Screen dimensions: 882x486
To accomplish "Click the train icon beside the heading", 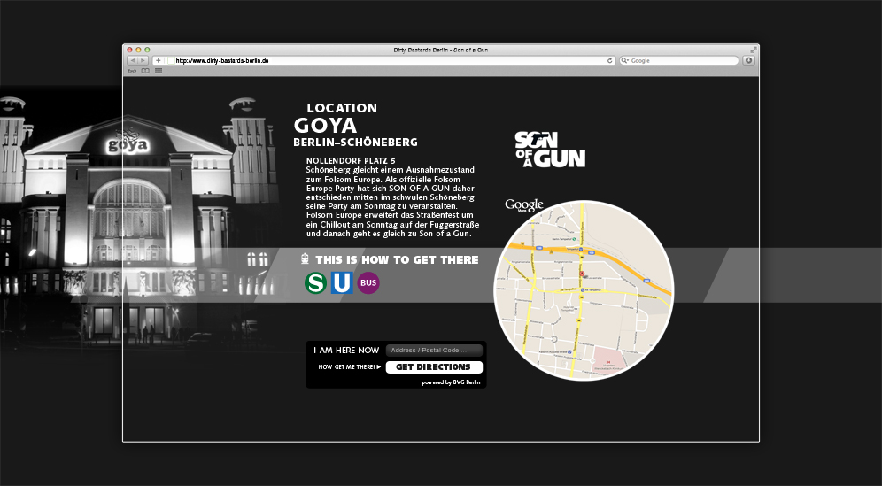I will pos(306,259).
